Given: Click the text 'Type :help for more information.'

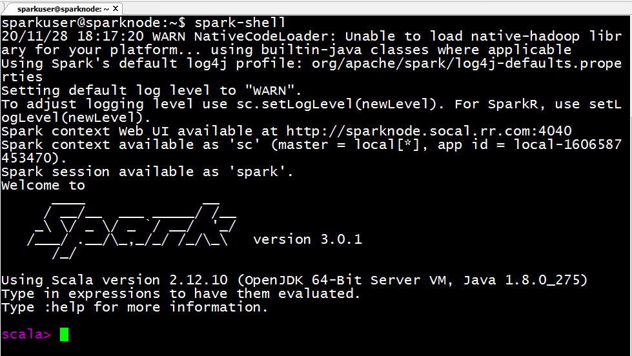Looking at the screenshot, I should tap(135, 307).
